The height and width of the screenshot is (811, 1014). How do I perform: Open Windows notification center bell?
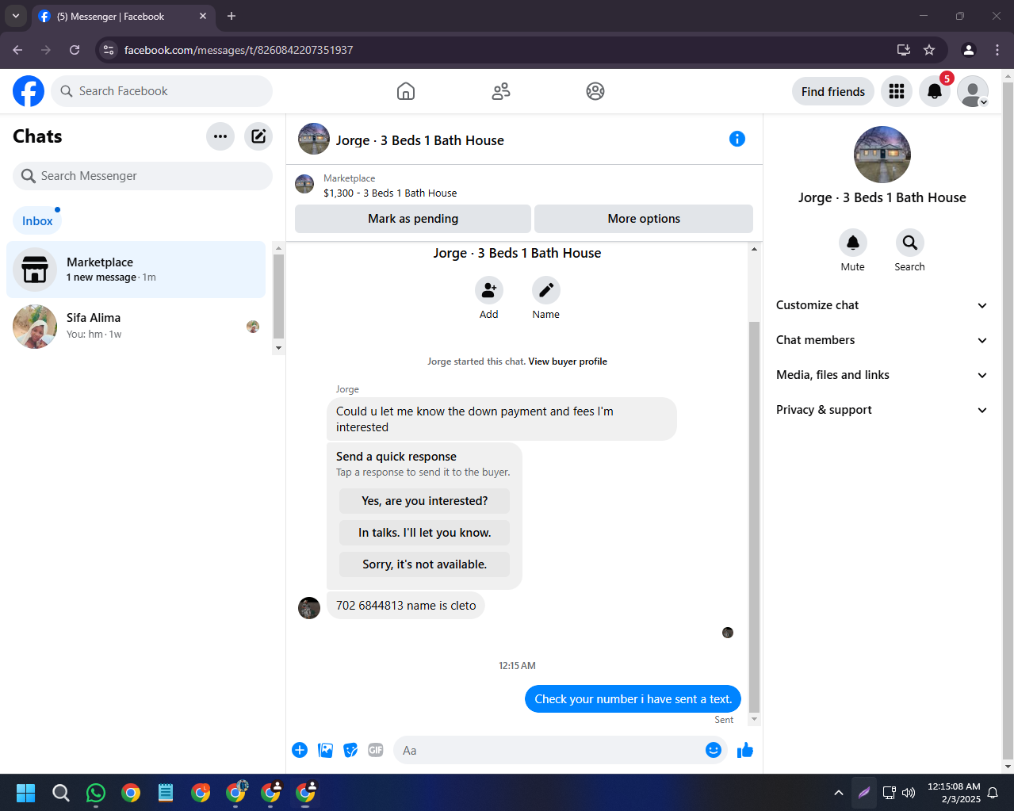[x=993, y=793]
